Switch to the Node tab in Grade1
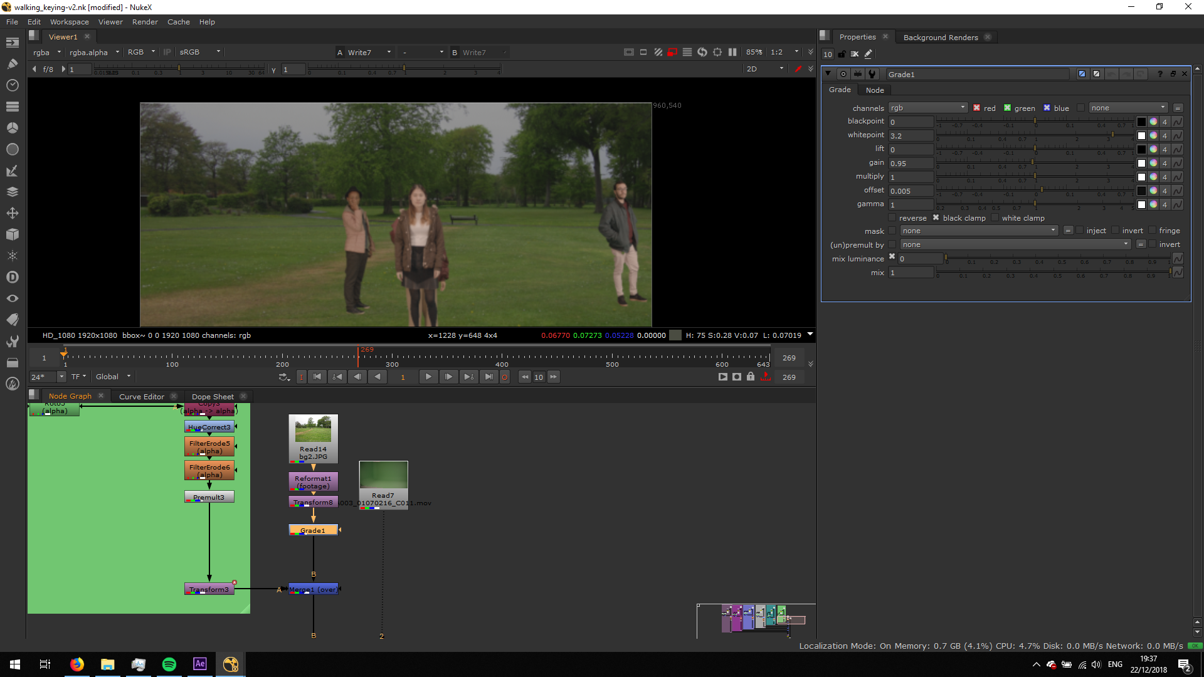 875,90
